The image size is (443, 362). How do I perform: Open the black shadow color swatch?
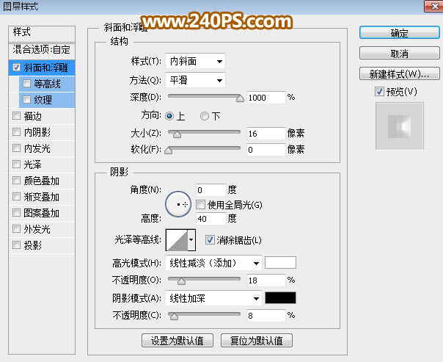[280, 298]
